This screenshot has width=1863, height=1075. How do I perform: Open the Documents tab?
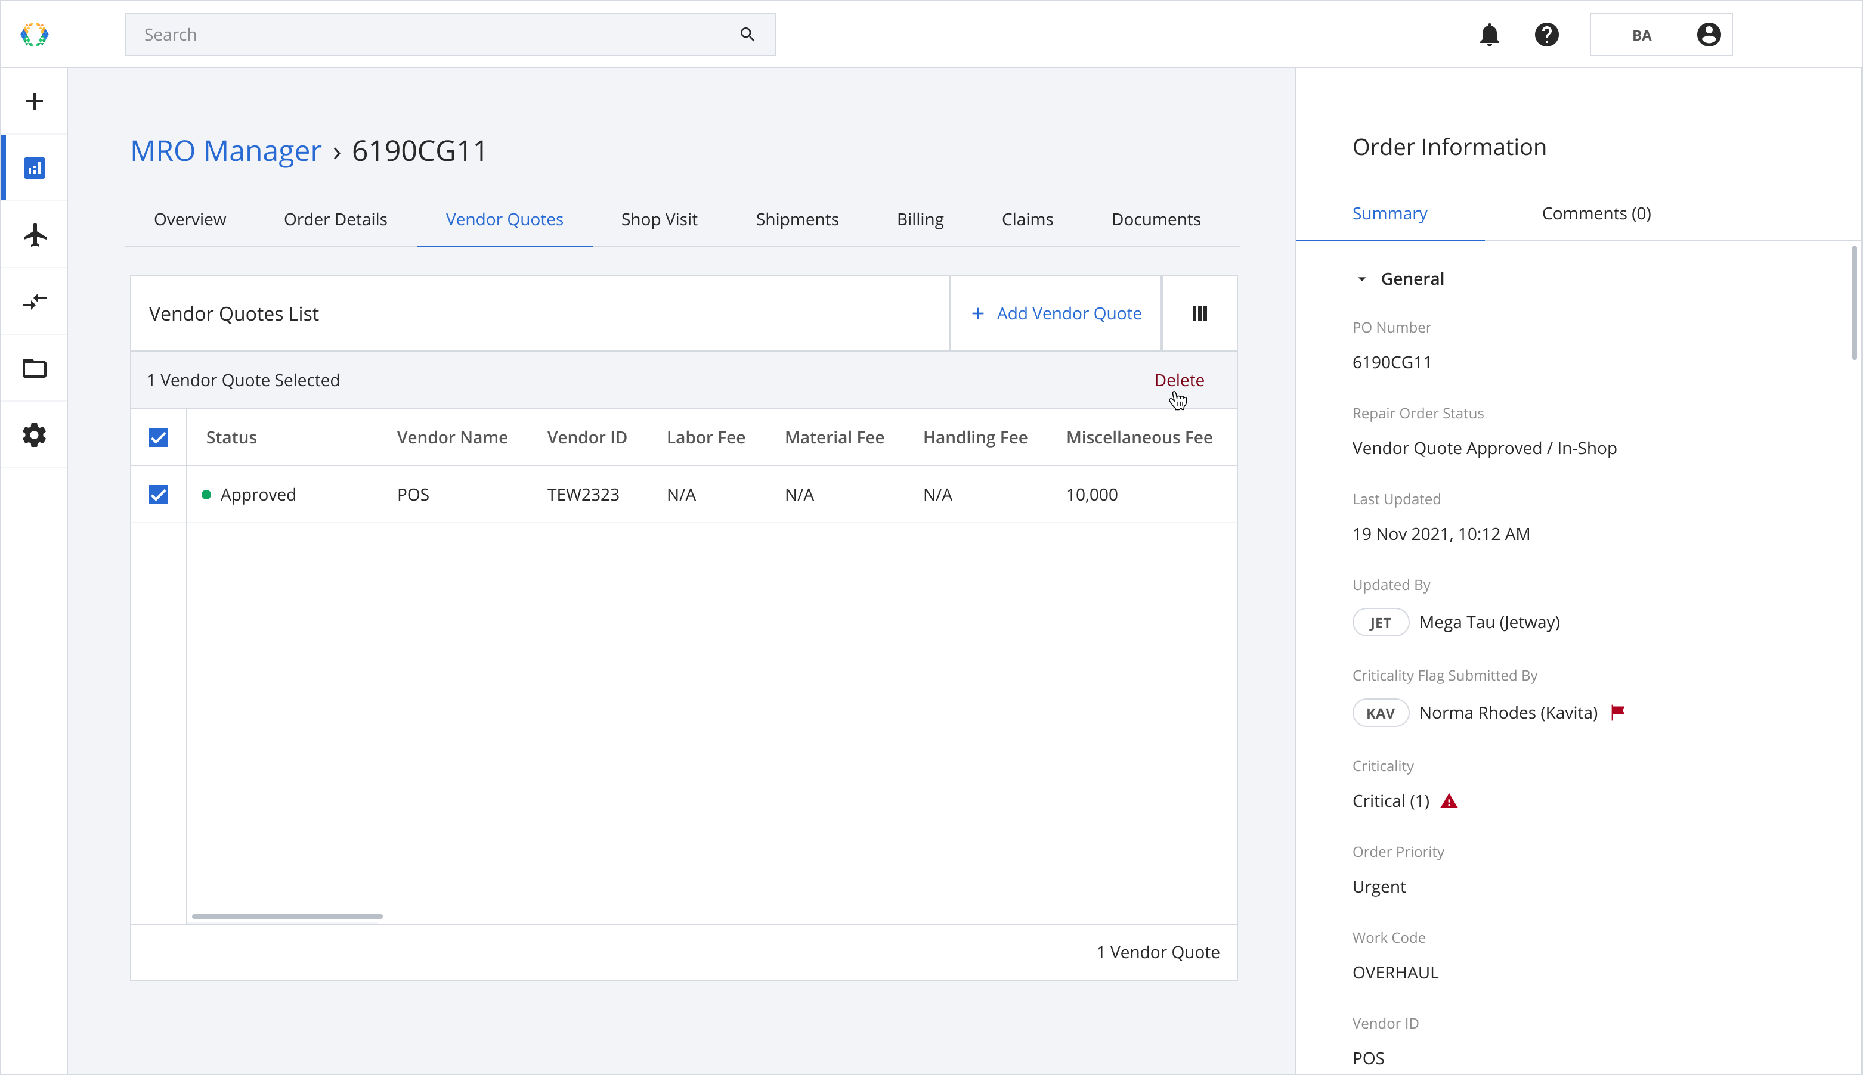(1156, 219)
